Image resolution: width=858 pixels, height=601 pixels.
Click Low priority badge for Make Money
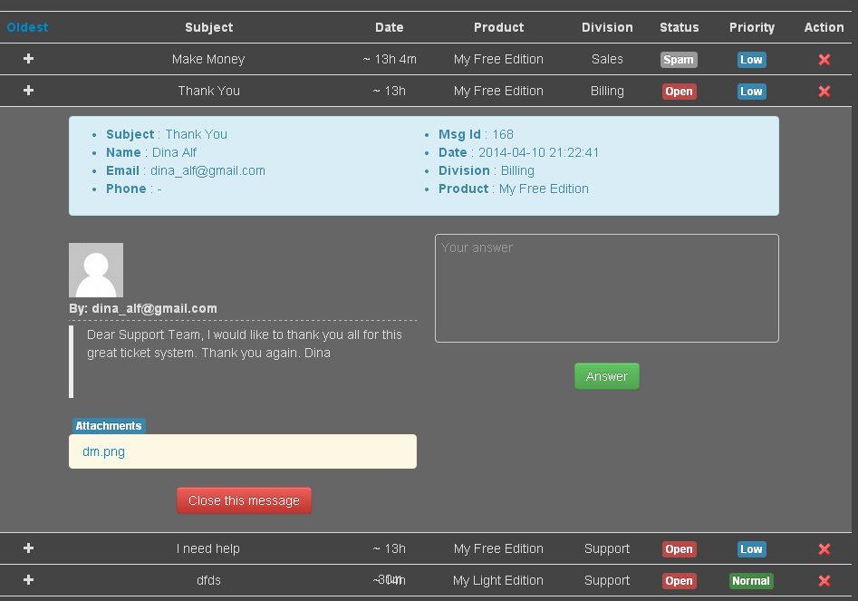point(751,60)
